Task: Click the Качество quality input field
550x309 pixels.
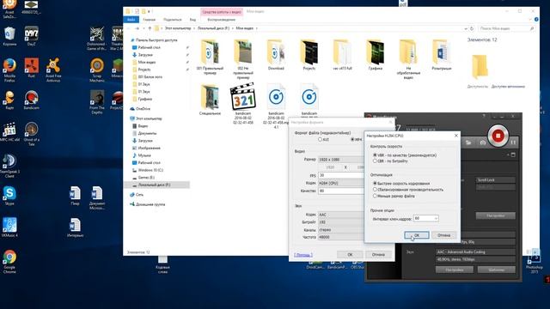Action: [341, 191]
